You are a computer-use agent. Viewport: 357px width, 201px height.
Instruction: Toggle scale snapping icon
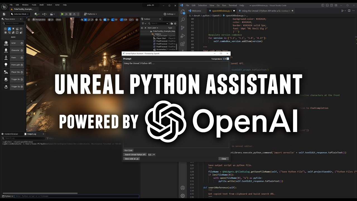click(121, 20)
